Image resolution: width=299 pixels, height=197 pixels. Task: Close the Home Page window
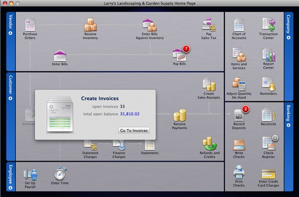[x=5, y=3]
